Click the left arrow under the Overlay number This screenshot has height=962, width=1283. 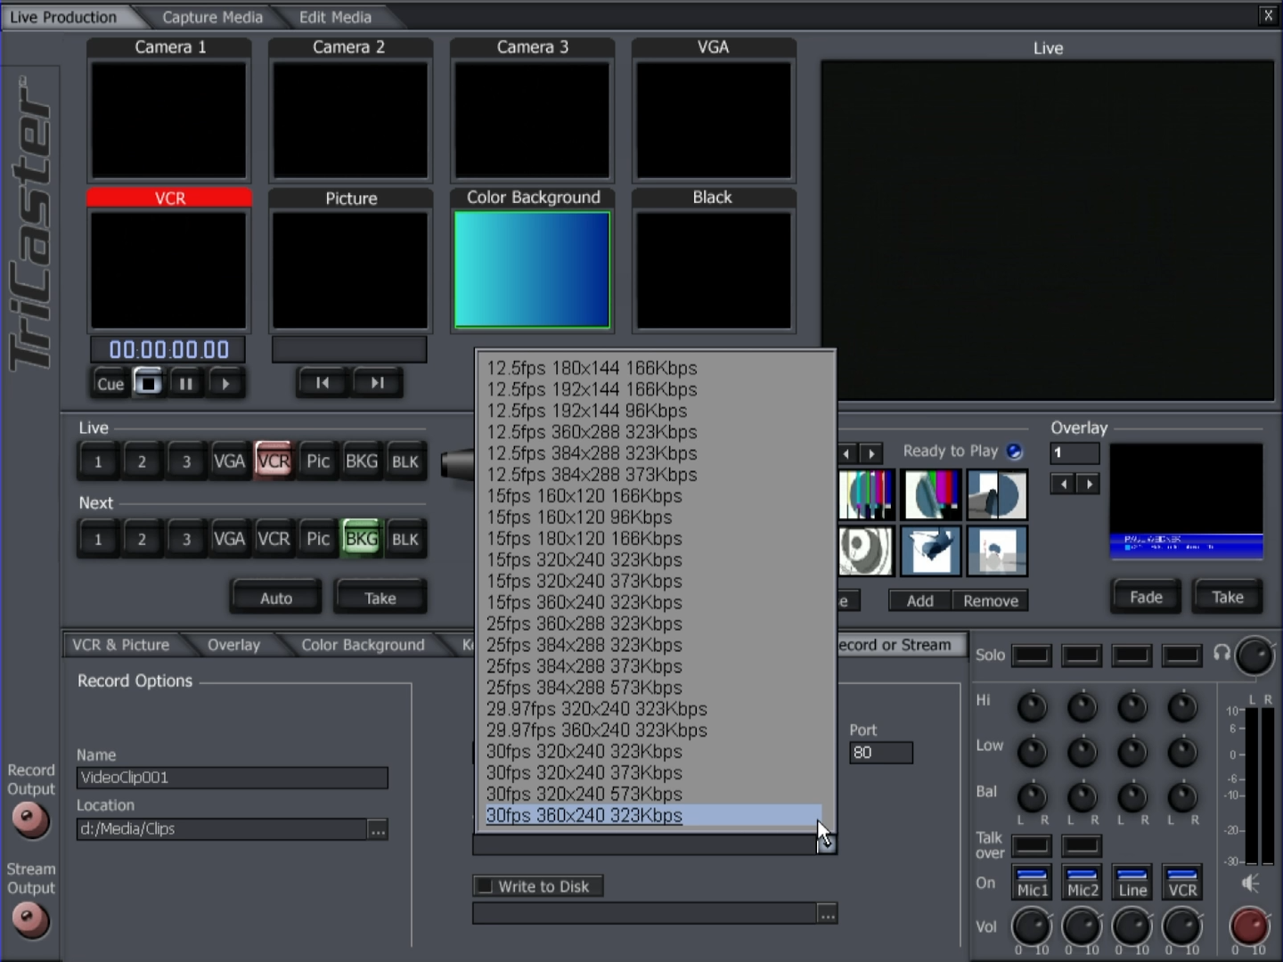click(1063, 484)
